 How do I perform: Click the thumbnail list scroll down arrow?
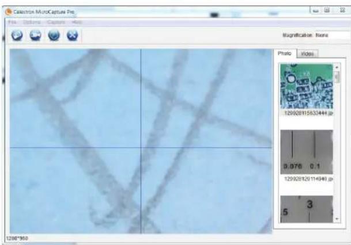point(337,219)
